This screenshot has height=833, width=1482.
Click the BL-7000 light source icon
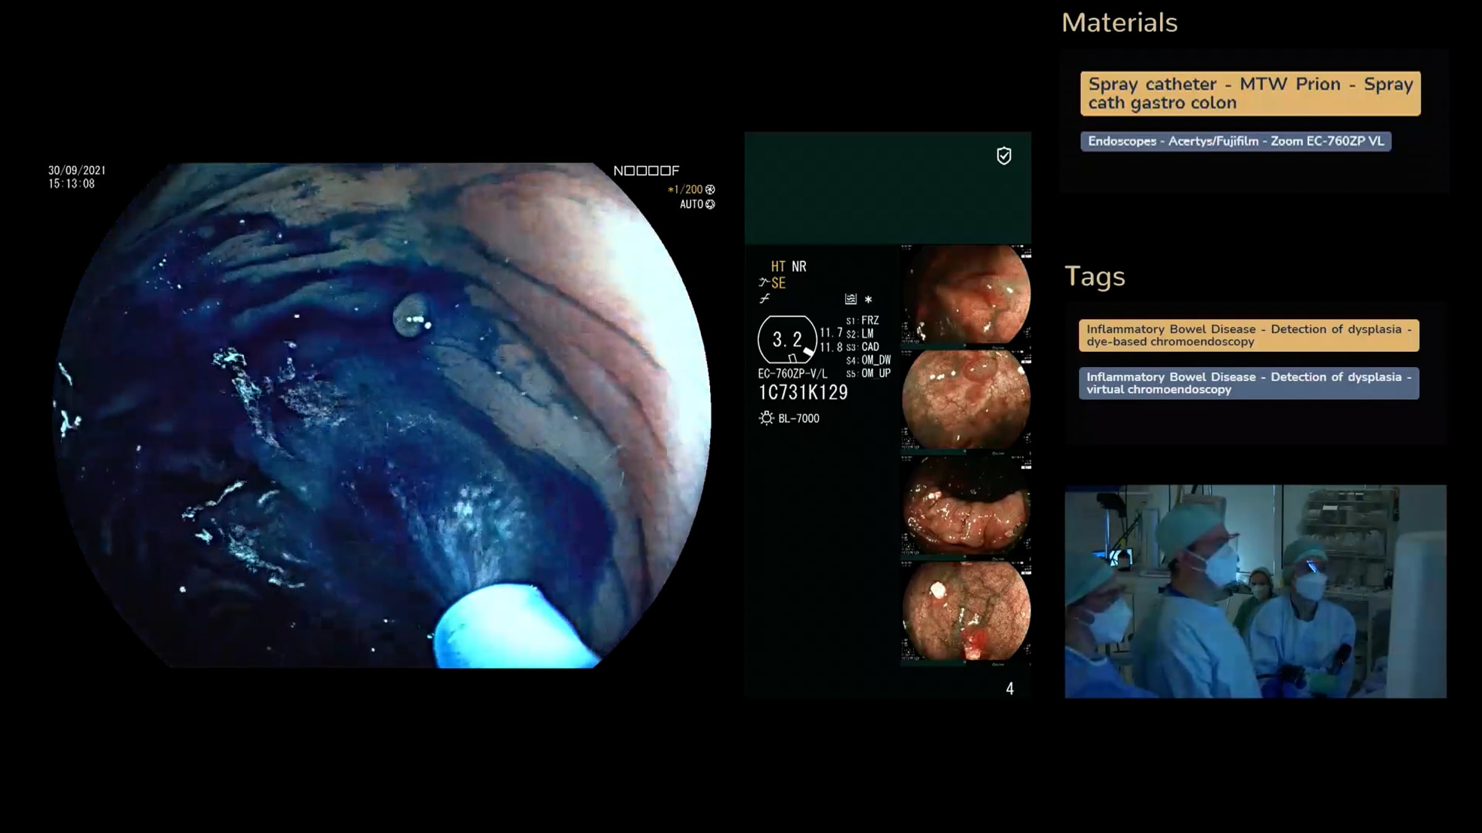pyautogui.click(x=766, y=418)
